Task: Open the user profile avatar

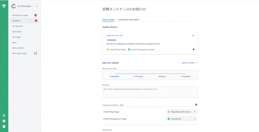Action: coord(4,127)
